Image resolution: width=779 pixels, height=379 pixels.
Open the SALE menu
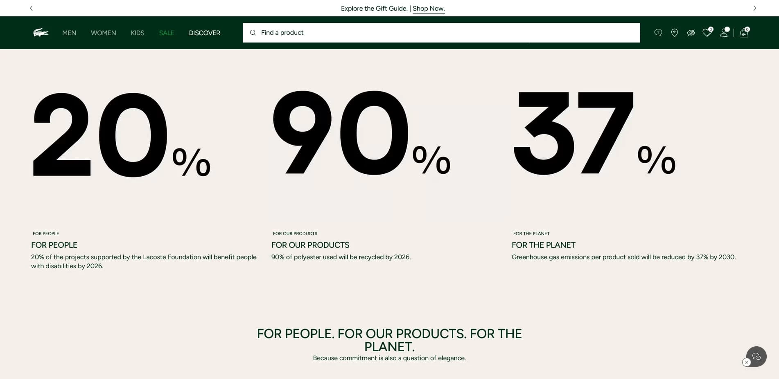[x=167, y=33]
